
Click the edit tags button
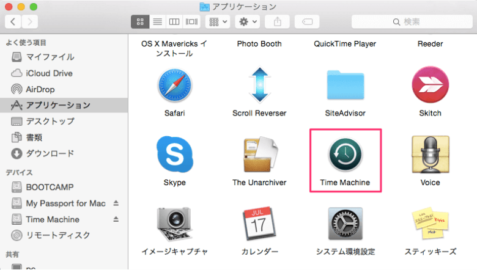[x=307, y=21]
